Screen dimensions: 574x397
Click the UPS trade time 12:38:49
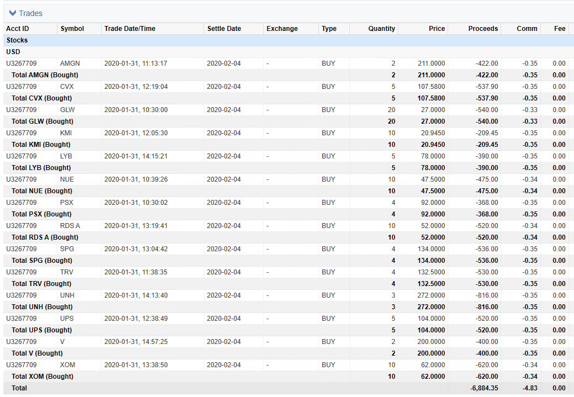[x=155, y=319]
